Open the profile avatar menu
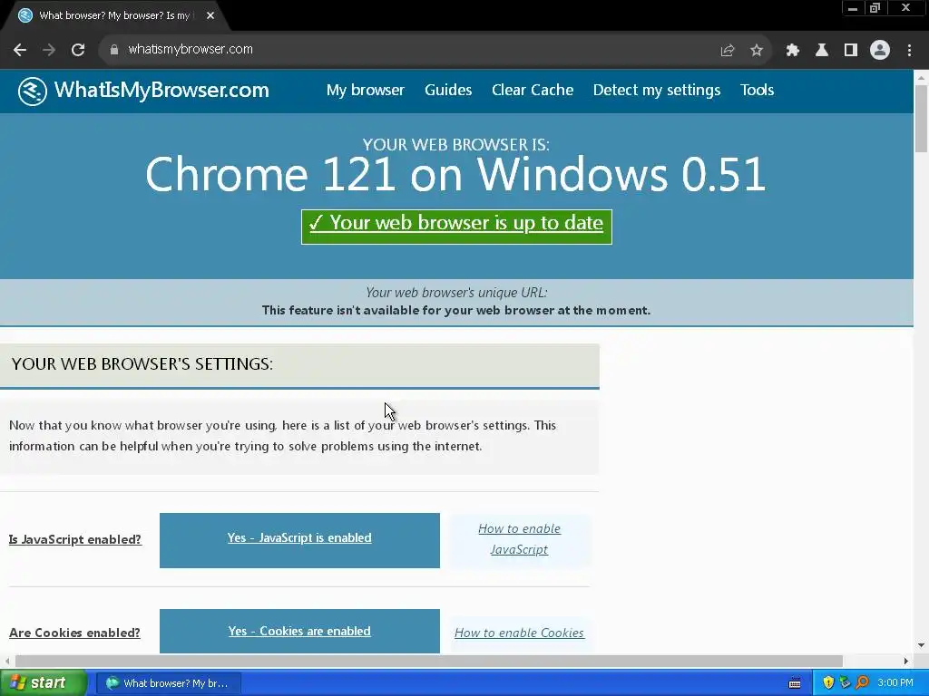Screen dimensions: 929x696 (880, 51)
